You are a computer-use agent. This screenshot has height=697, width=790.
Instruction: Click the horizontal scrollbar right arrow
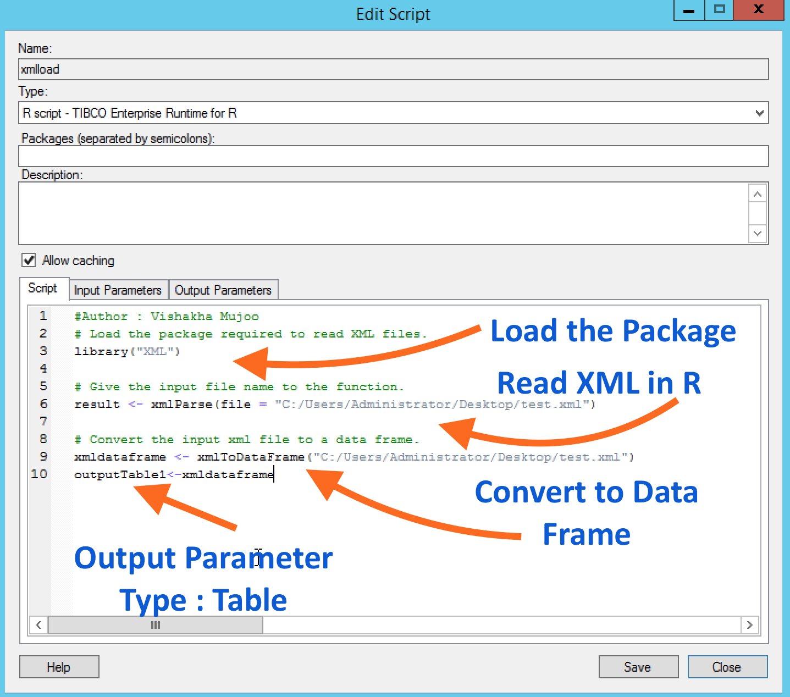pyautogui.click(x=749, y=625)
